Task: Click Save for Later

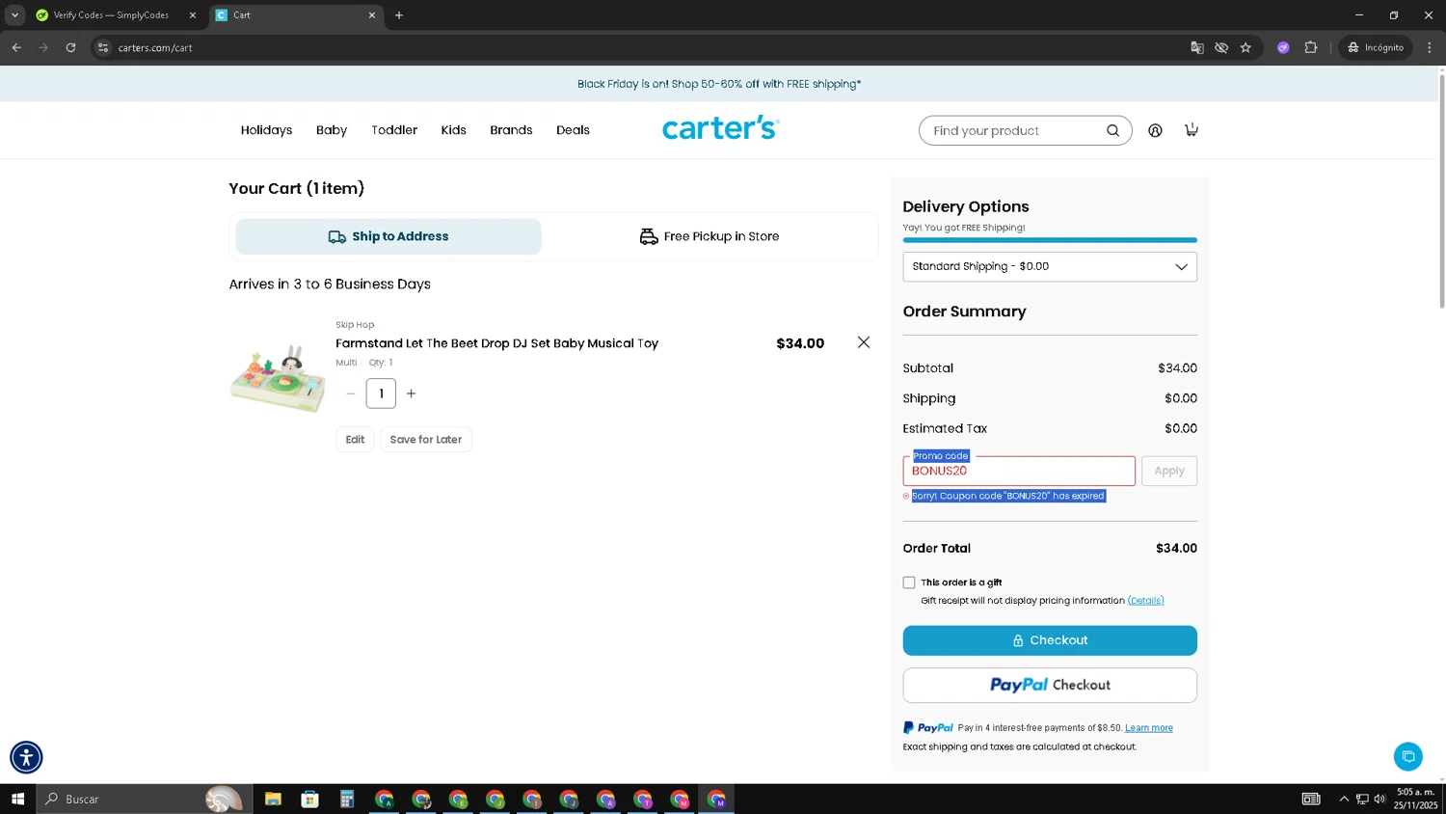Action: click(426, 440)
